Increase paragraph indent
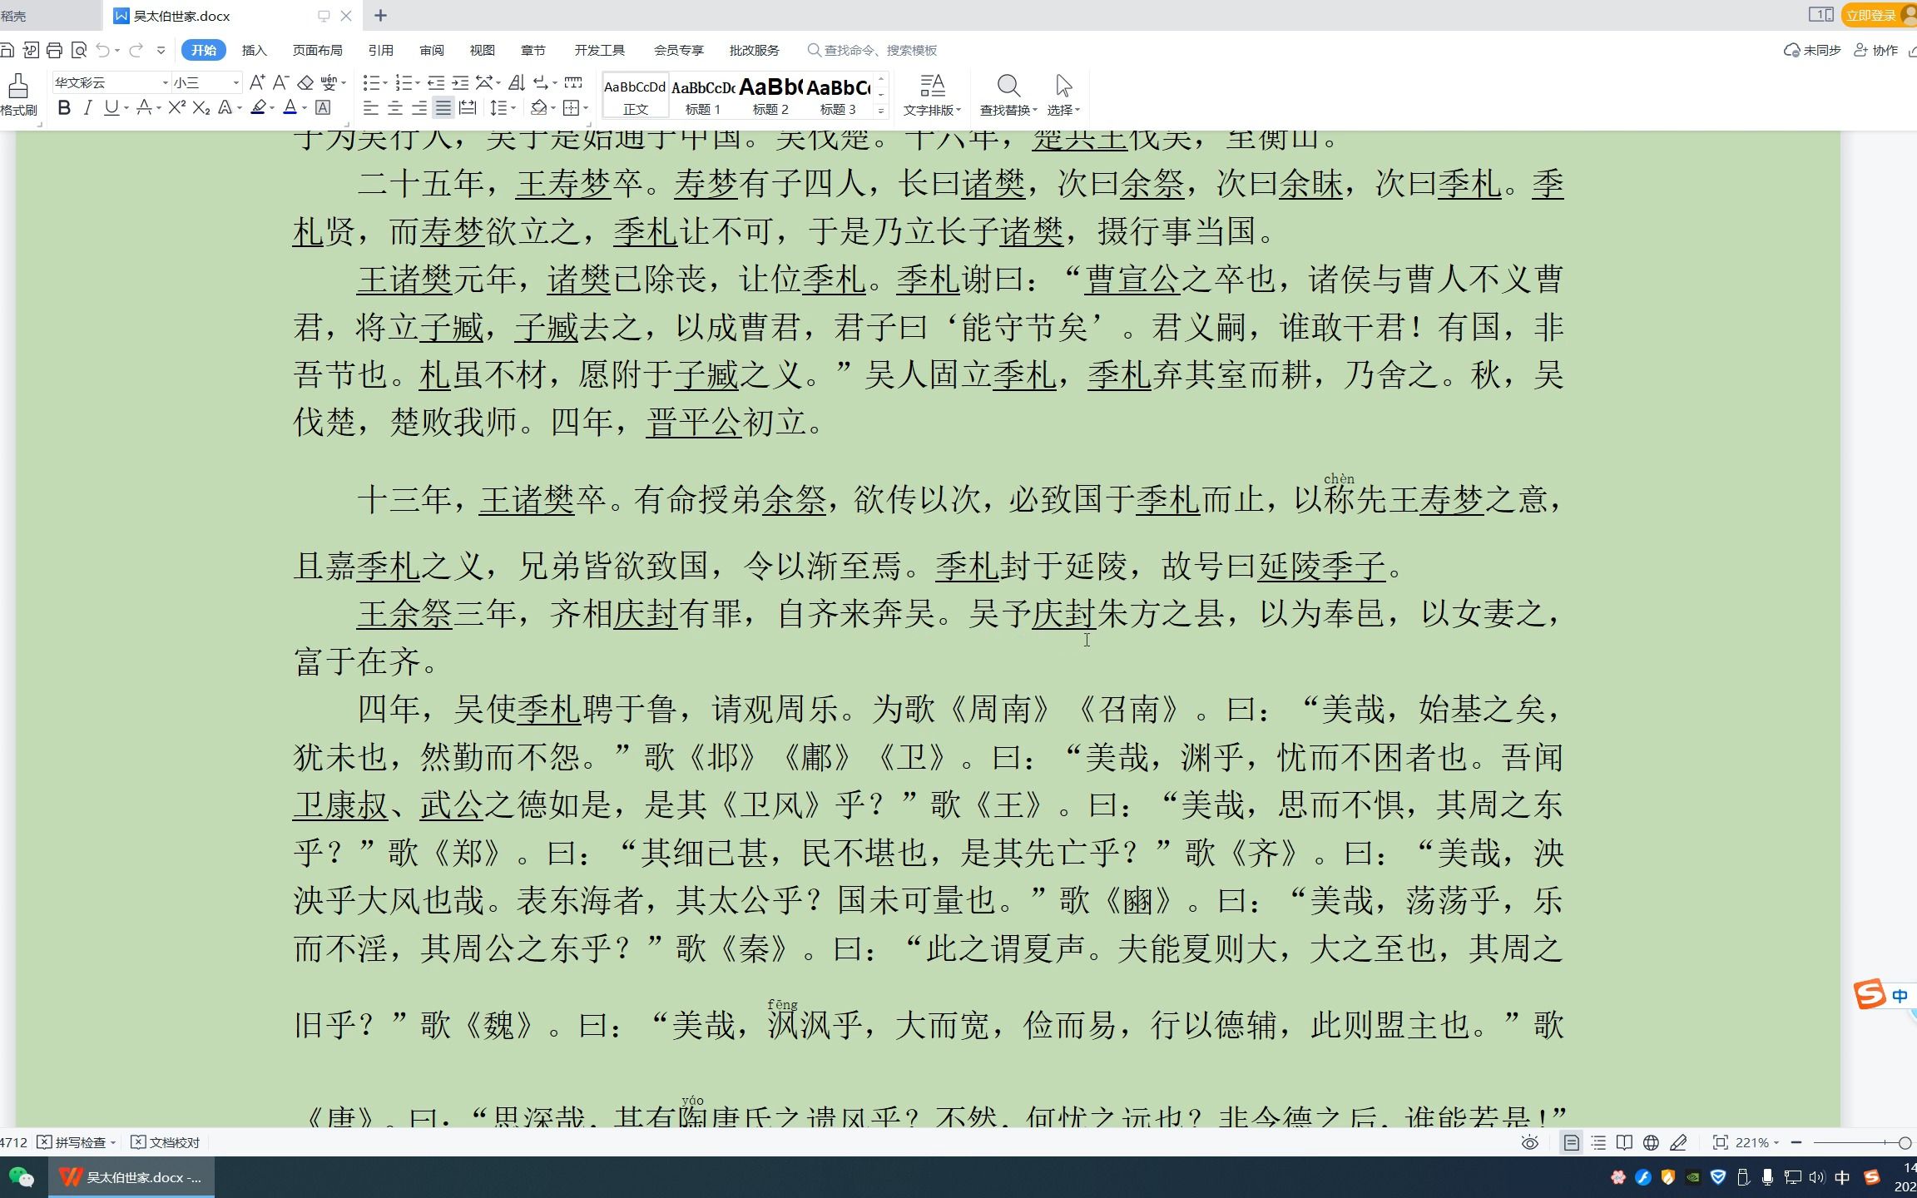This screenshot has height=1198, width=1917. (460, 82)
